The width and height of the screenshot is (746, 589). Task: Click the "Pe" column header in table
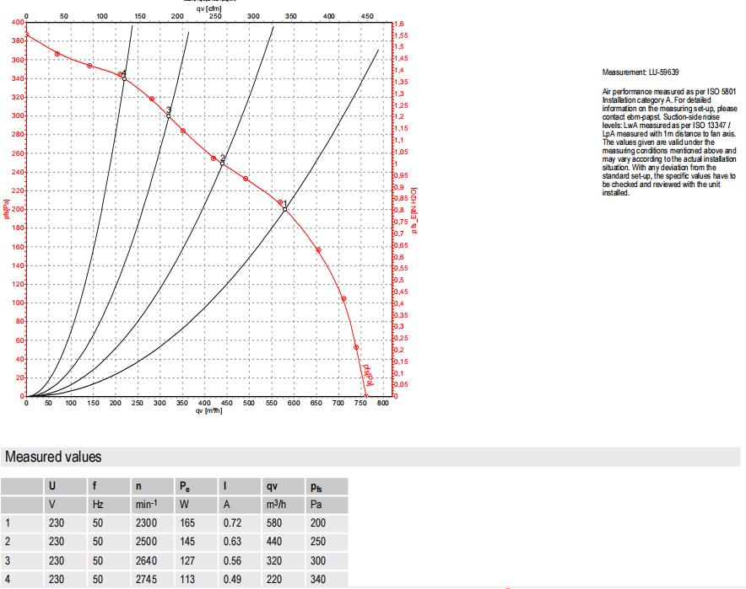tap(185, 486)
